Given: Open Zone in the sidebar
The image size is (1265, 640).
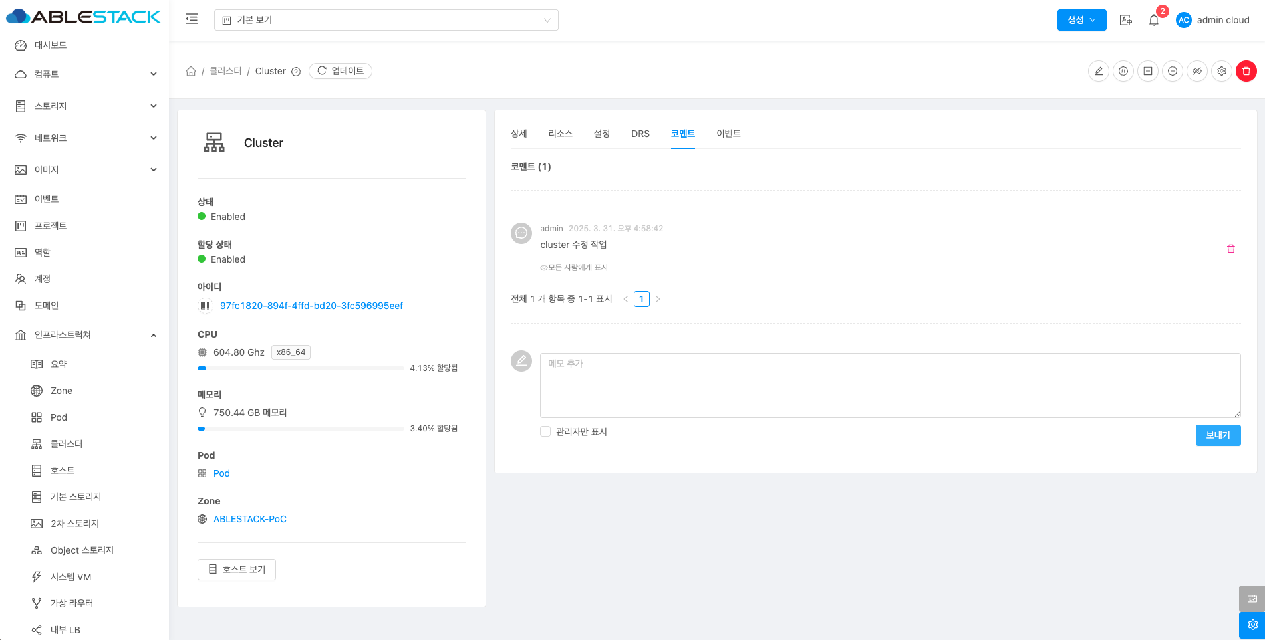Looking at the screenshot, I should (61, 391).
